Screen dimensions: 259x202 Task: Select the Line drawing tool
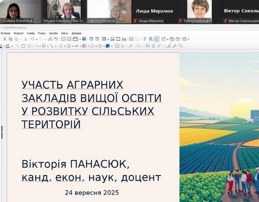(x=17, y=46)
